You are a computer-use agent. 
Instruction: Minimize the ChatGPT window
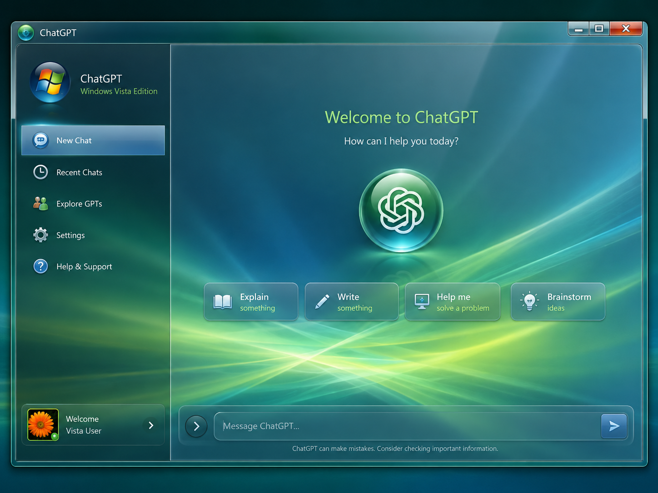tap(578, 29)
